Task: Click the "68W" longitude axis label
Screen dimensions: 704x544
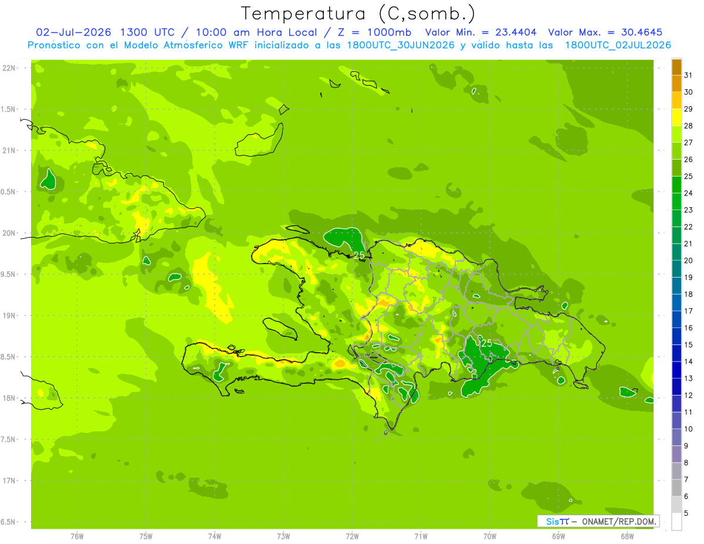Action: [627, 536]
